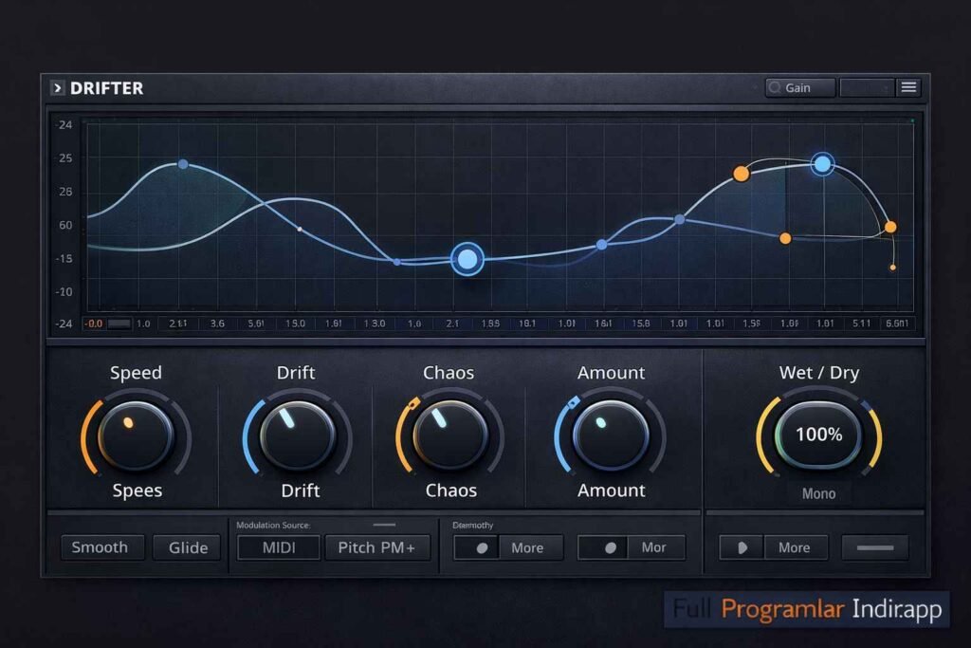Click the arrow icon beside DRIFTER title
This screenshot has width=971, height=648.
[57, 88]
